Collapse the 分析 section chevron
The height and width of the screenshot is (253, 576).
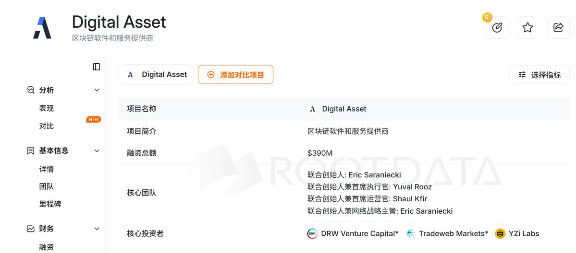(97, 90)
